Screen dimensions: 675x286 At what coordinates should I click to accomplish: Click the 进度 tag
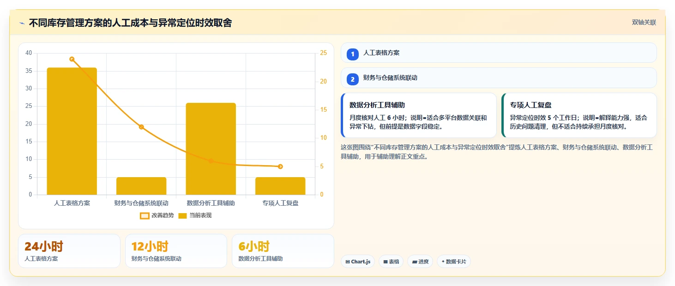pos(420,262)
